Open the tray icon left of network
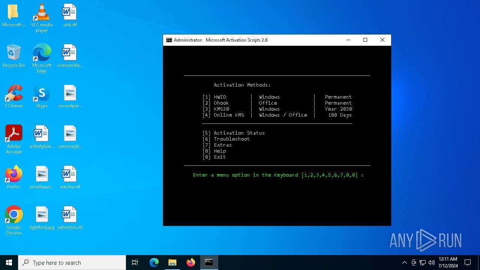This screenshot has width=480, height=270. click(x=413, y=262)
